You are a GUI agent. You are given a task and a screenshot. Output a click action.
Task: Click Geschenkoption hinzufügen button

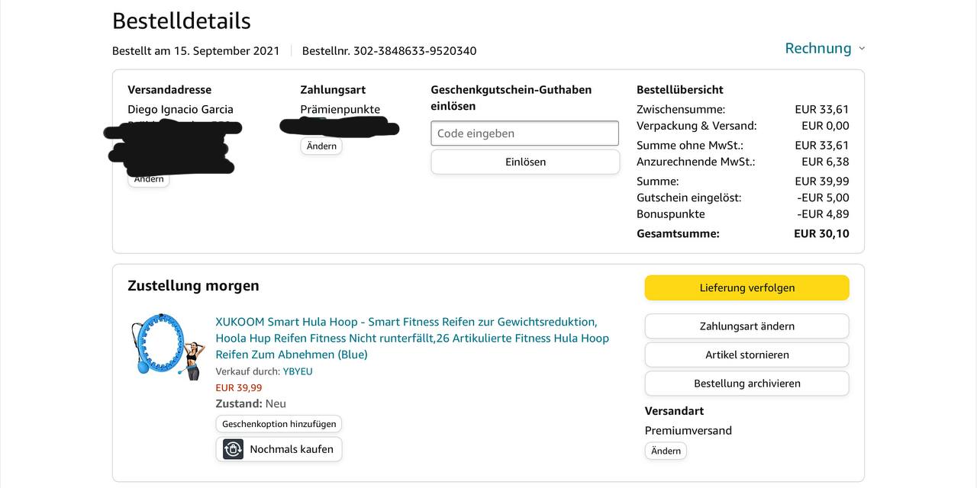279,424
